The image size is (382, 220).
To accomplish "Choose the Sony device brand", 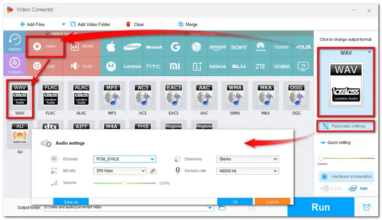I will tap(239, 47).
